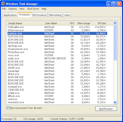The image size is (123, 122).
Task: Select the Photoshop.exe process
Action: [57, 52]
